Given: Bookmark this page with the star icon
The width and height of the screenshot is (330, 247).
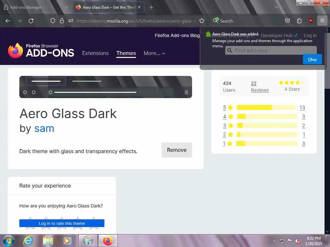Looking at the screenshot, I should coord(202,21).
